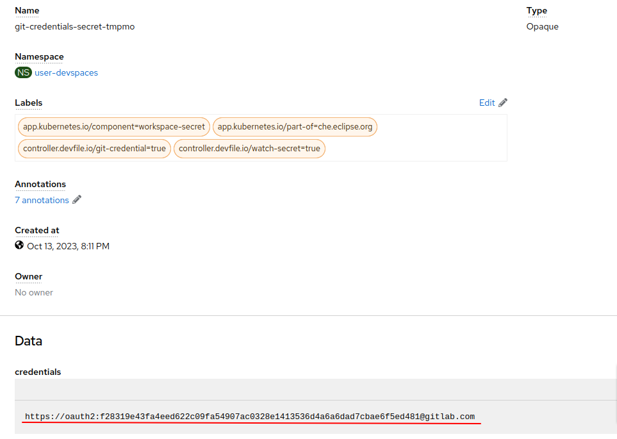Click the pencil icon next to Edit

(503, 103)
